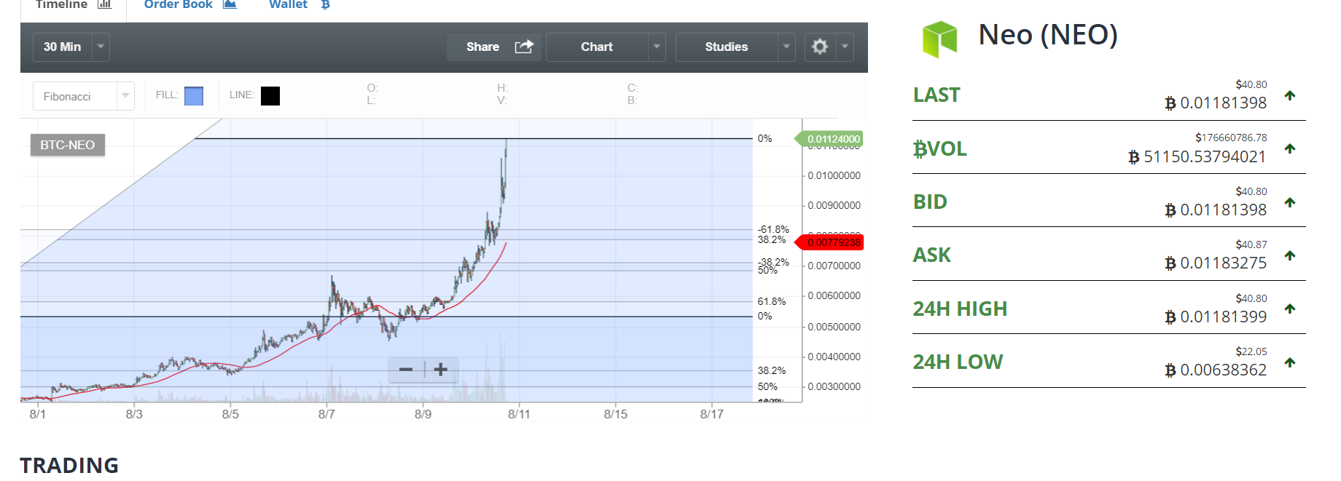This screenshot has height=481, width=1341.
Task: Click the 24H HIGH up arrow
Action: [1290, 309]
